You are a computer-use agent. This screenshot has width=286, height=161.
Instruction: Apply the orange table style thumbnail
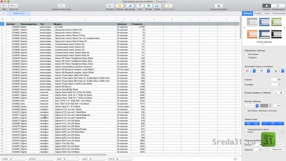252,34
